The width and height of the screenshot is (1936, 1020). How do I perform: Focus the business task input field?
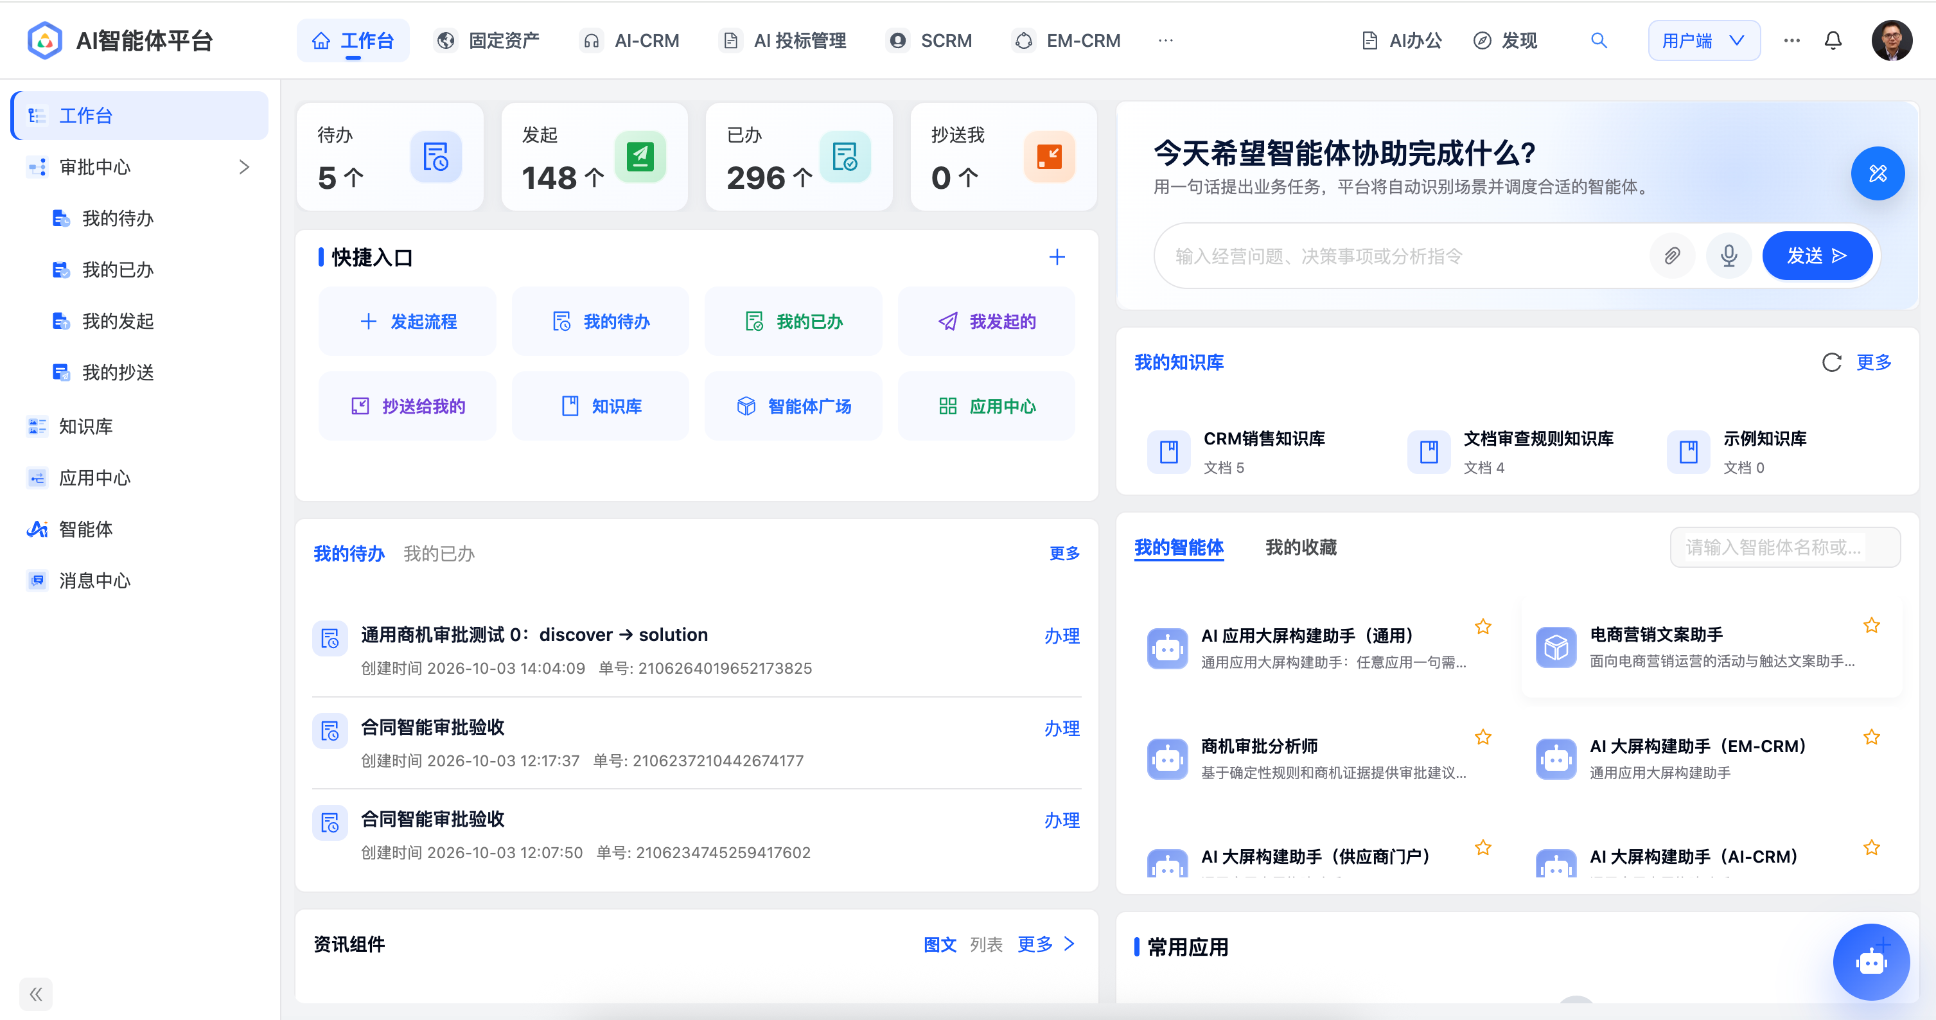(x=1402, y=256)
